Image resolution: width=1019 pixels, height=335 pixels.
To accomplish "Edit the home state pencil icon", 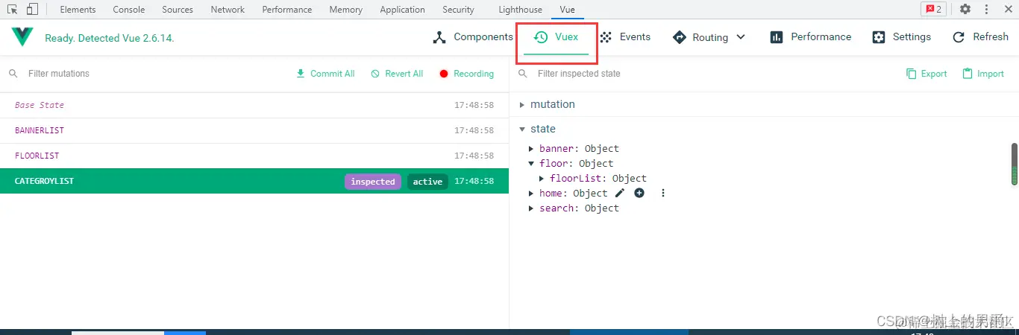I will pos(620,193).
